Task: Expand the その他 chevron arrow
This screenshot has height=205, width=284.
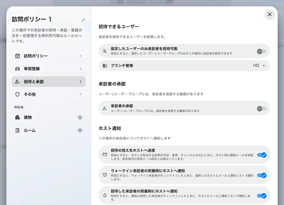Action: tap(81, 94)
